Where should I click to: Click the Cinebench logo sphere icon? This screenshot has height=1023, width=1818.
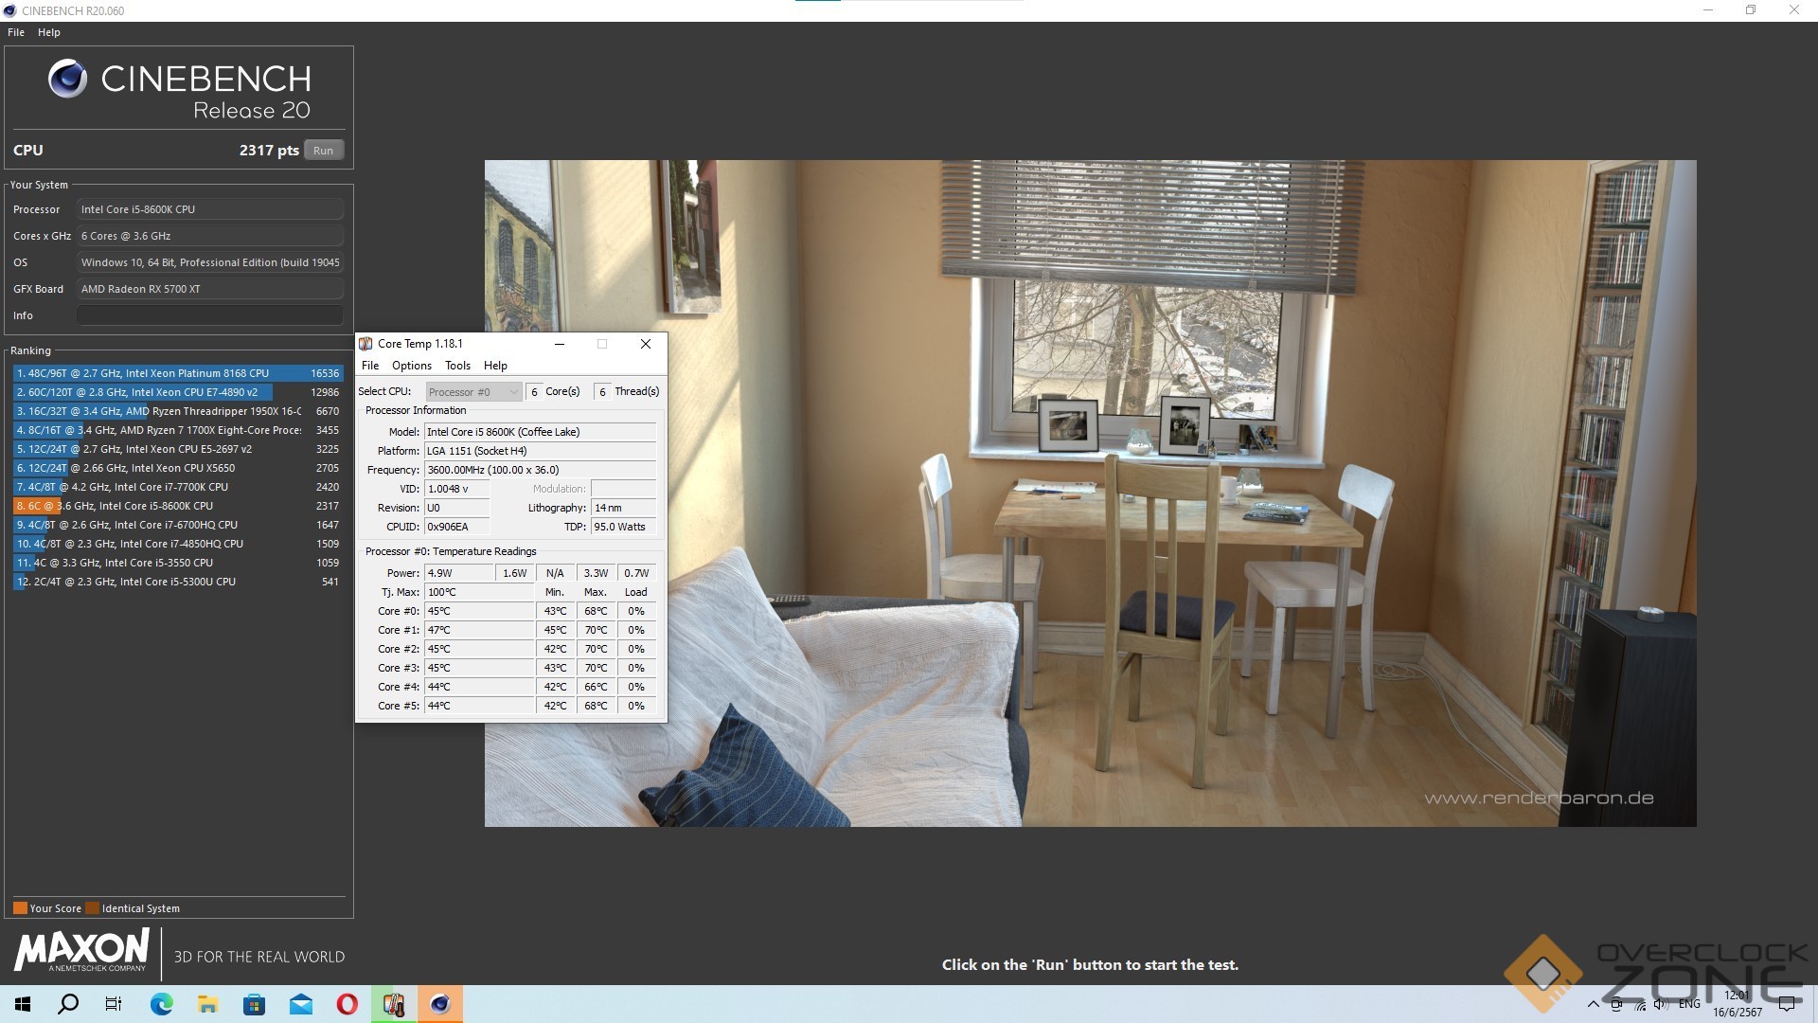67,79
